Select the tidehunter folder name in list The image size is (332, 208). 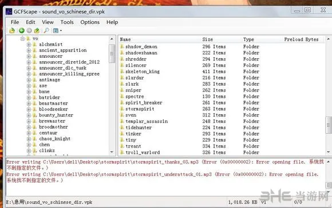click(139, 127)
